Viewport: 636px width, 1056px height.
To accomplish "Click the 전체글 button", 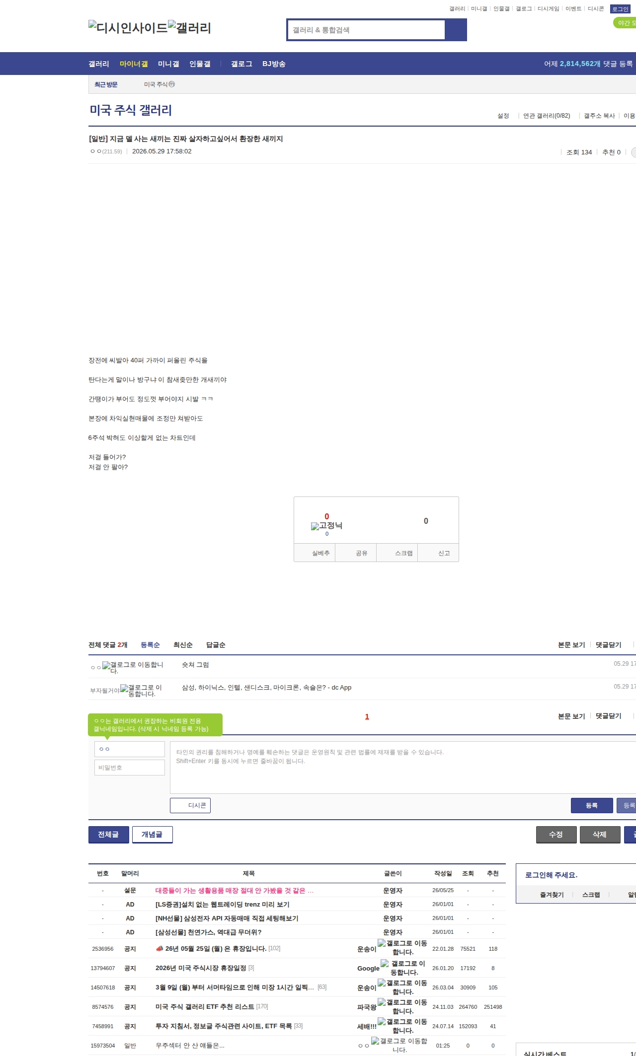I will click(108, 835).
